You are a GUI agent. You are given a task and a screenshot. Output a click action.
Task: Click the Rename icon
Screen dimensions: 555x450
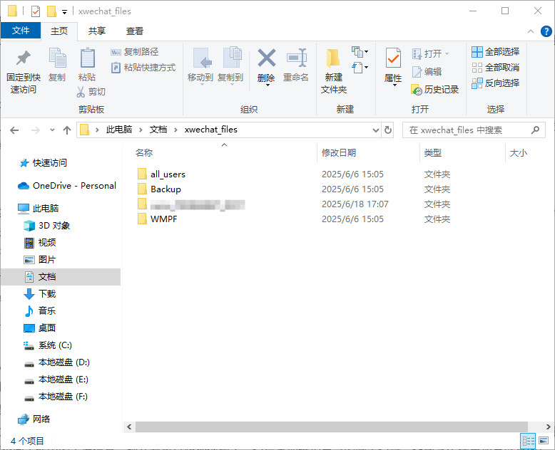(296, 58)
